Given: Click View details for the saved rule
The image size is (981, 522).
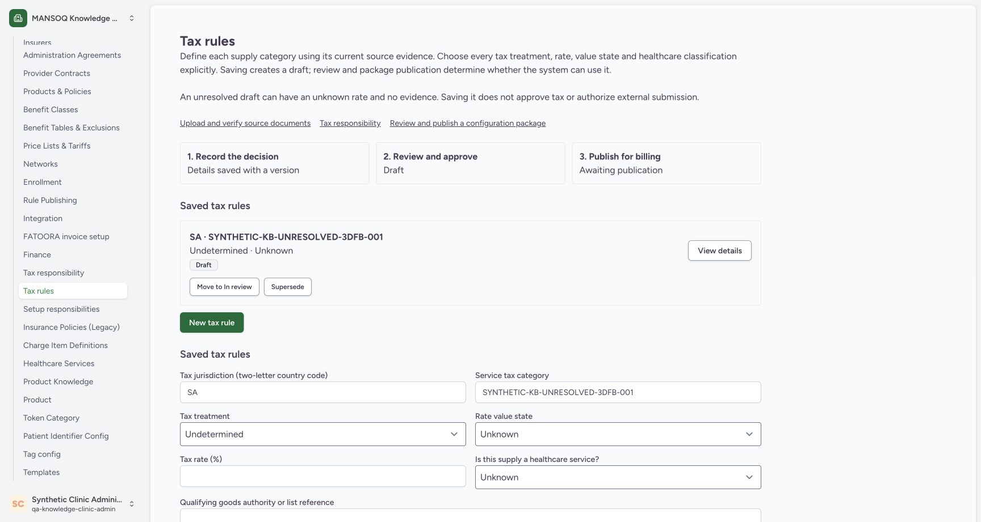Looking at the screenshot, I should click(720, 251).
